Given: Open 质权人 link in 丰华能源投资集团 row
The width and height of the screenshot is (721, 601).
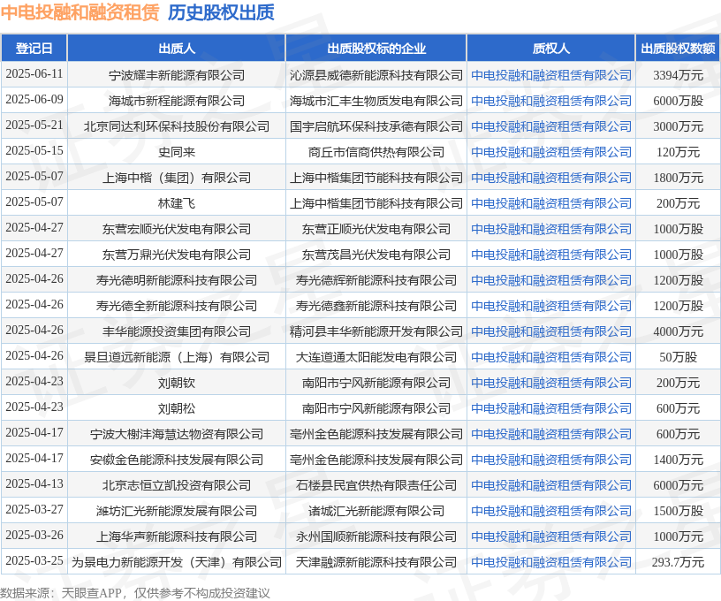Looking at the screenshot, I should [x=550, y=331].
